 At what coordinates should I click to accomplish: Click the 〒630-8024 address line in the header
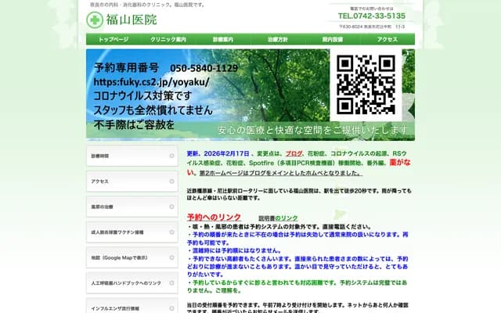(372, 27)
